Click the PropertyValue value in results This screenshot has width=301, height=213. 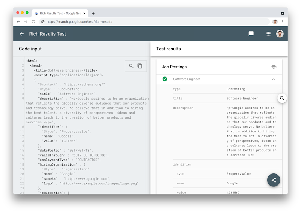[x=239, y=174]
